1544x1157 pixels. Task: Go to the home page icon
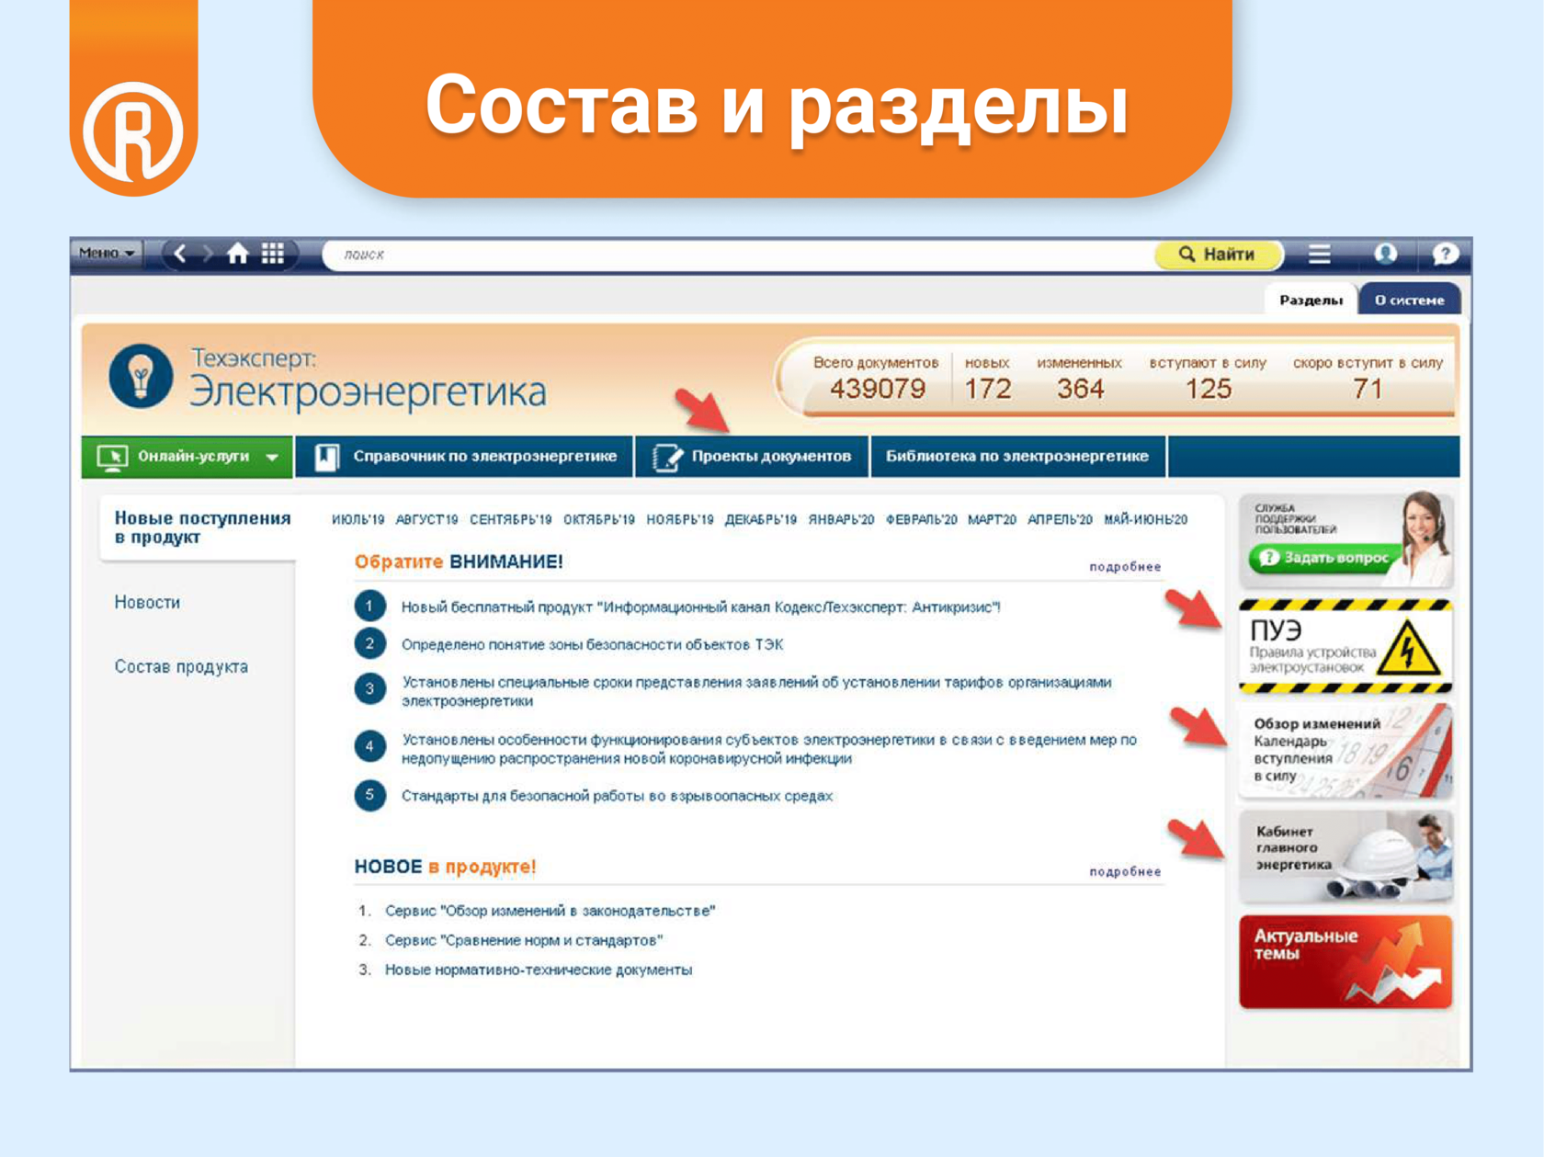pos(238,254)
